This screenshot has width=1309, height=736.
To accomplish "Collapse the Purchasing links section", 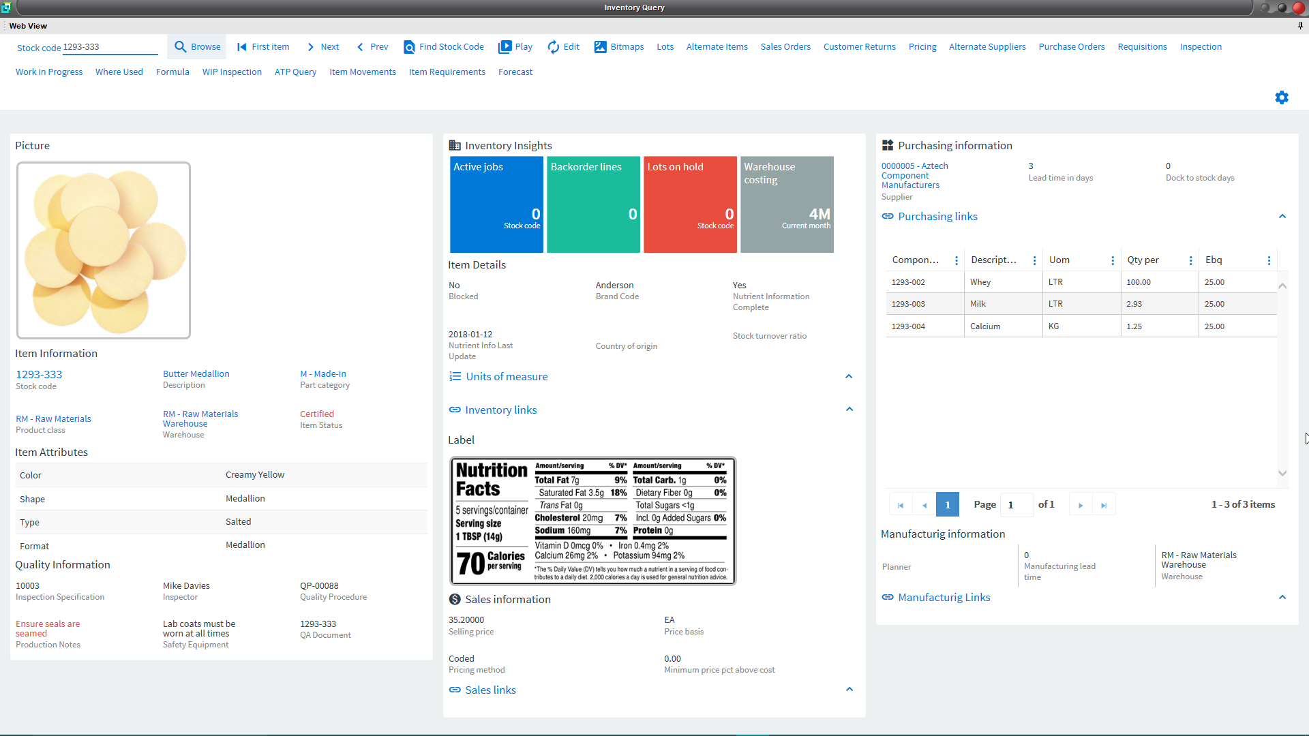I will point(1282,216).
